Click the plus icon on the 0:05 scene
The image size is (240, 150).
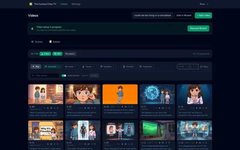click(92, 108)
